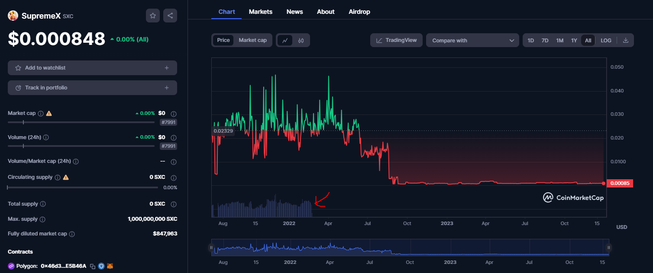Screen dimensions: 653x273
Task: Click right handle of range navigator
Action: pyautogui.click(x=609, y=248)
